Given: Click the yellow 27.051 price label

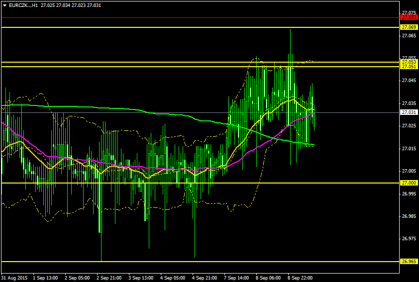Looking at the screenshot, I should pos(409,67).
